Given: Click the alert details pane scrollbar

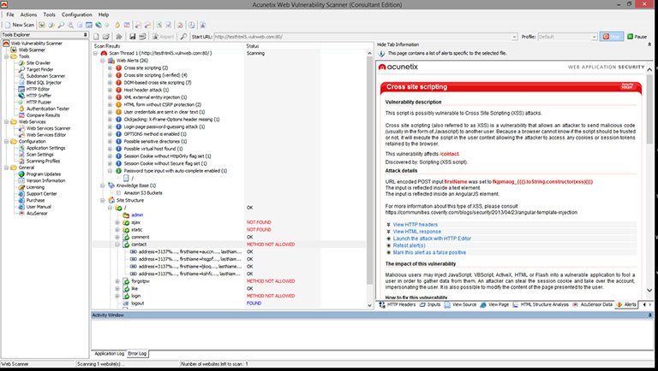Looking at the screenshot, I should (x=649, y=109).
